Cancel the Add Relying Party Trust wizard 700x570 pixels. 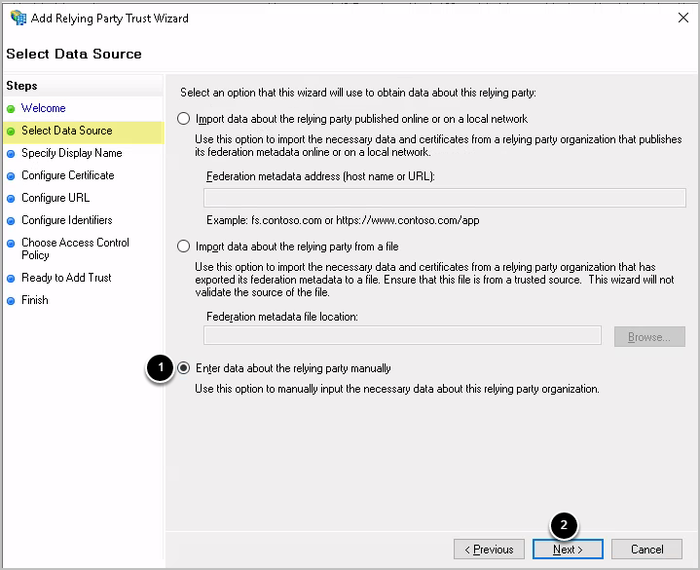click(646, 549)
